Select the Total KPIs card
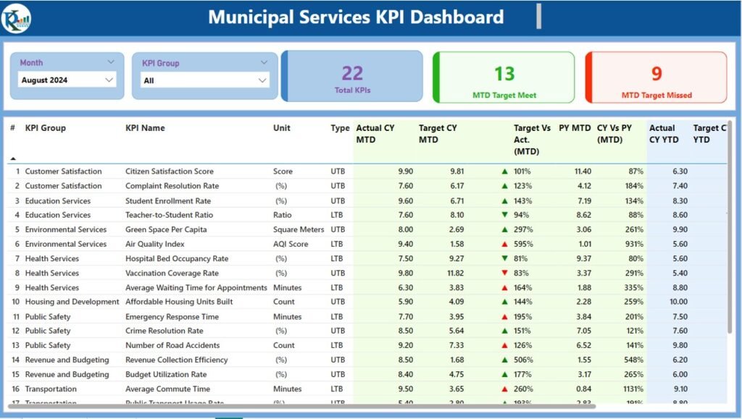742x419 pixels. coord(353,75)
